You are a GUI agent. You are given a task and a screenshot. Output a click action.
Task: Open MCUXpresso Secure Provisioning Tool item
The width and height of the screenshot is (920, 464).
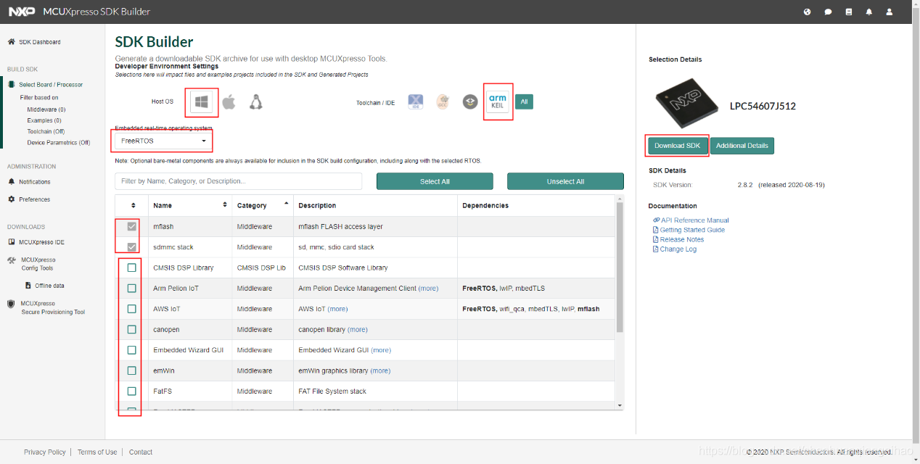tap(46, 307)
